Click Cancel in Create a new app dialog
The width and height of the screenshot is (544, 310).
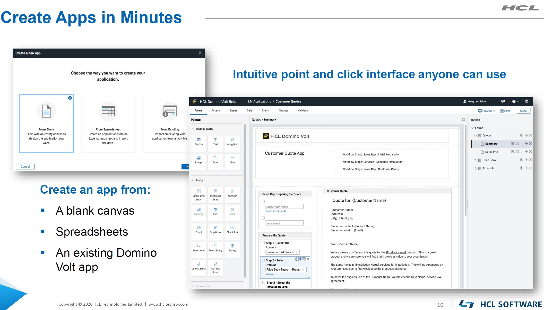(x=25, y=166)
